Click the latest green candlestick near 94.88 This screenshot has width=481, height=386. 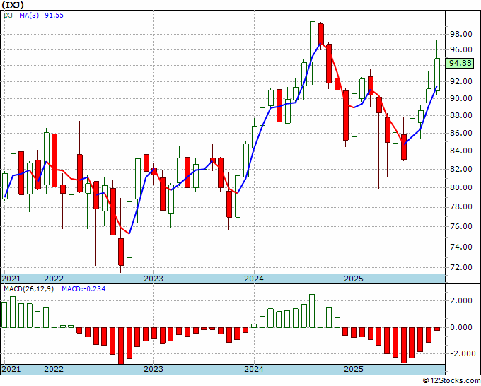(x=437, y=74)
